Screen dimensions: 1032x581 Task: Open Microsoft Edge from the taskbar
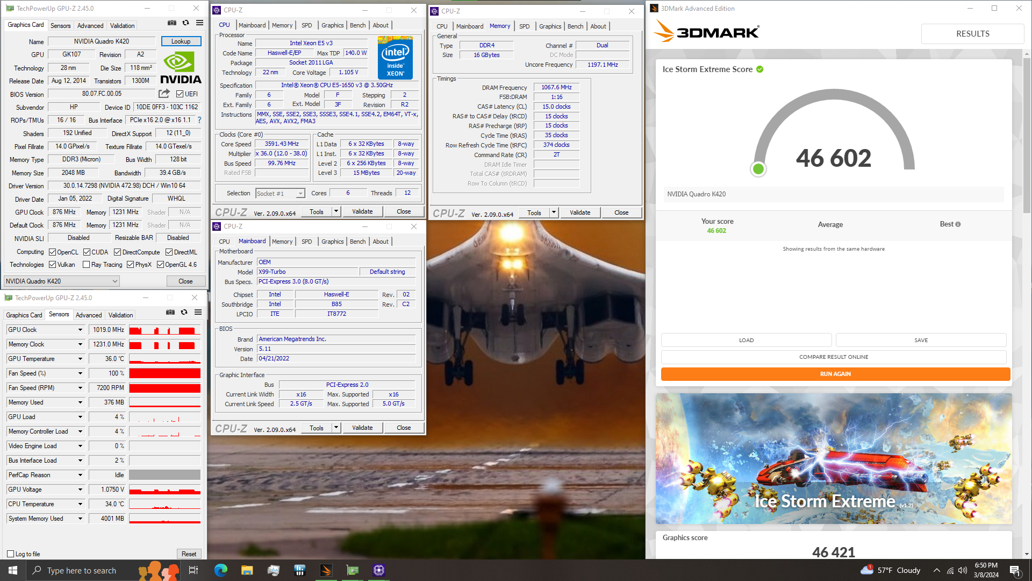[221, 570]
